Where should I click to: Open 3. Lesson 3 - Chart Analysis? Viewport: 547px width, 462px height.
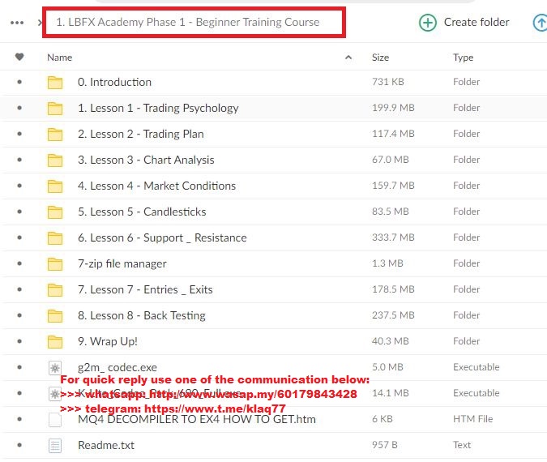pyautogui.click(x=146, y=160)
